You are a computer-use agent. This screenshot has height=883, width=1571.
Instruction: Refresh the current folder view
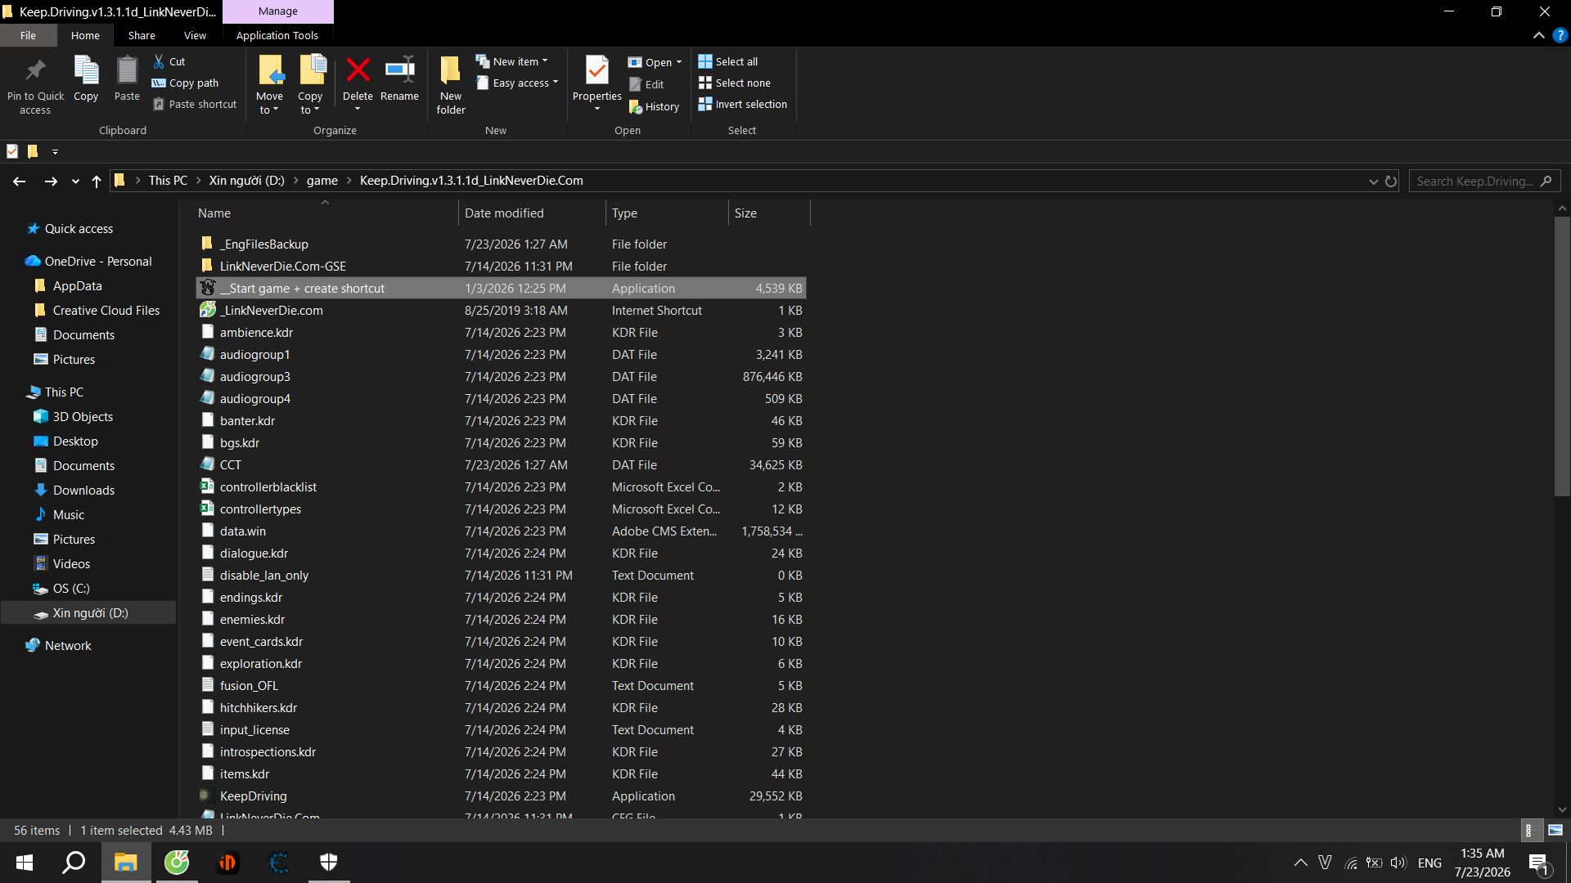1391,181
